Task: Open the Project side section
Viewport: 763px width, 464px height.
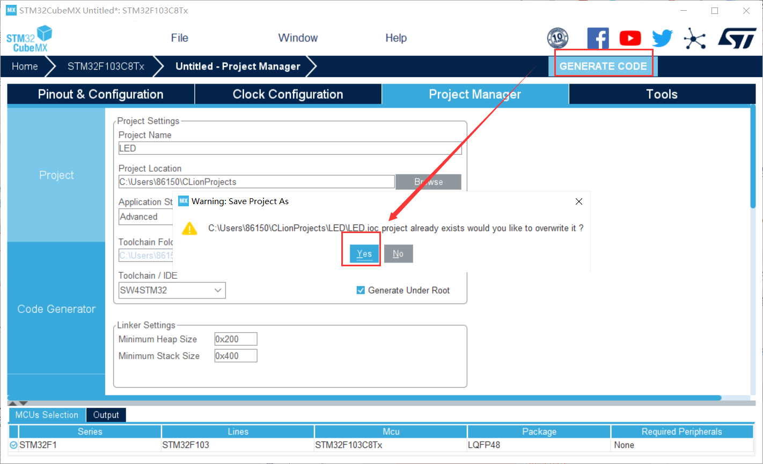Action: point(56,175)
